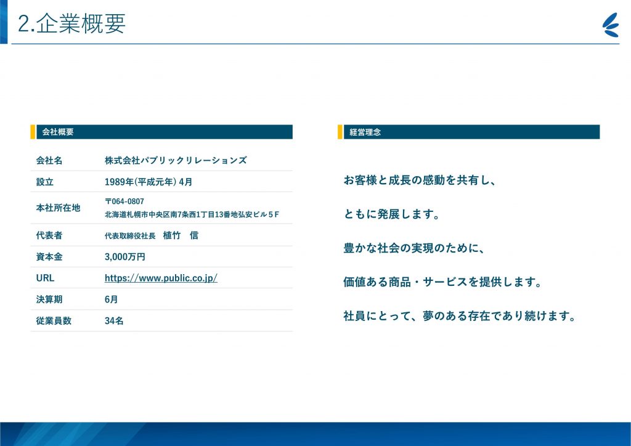
Task: Click the 代表者 label
Action: tap(49, 235)
